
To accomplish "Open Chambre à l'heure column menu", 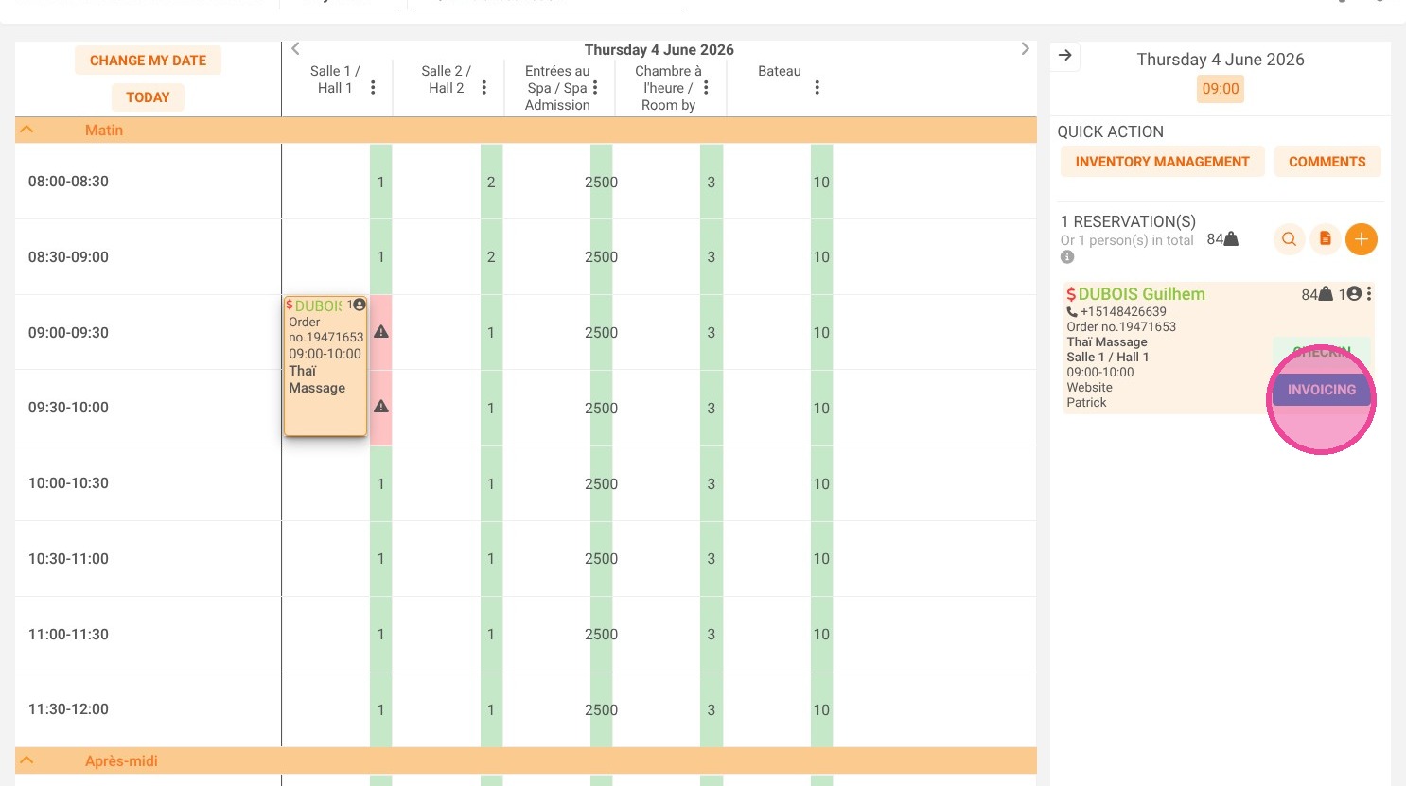I will [x=706, y=87].
